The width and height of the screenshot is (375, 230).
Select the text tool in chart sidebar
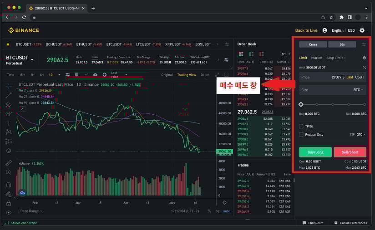(x=9, y=123)
